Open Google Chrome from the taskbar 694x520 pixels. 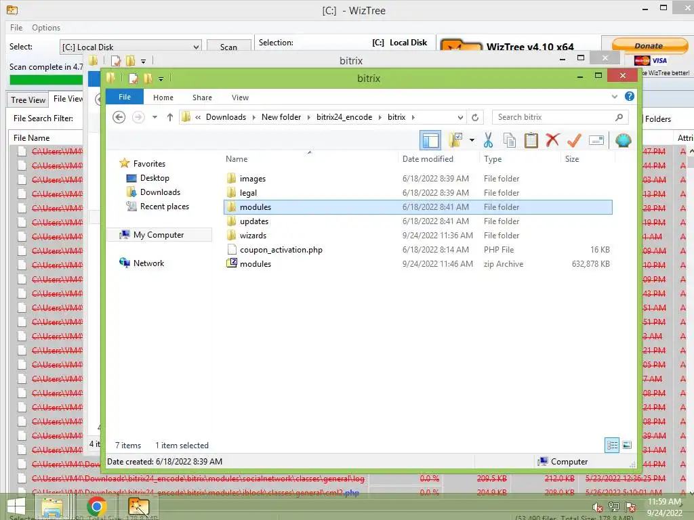pos(96,506)
